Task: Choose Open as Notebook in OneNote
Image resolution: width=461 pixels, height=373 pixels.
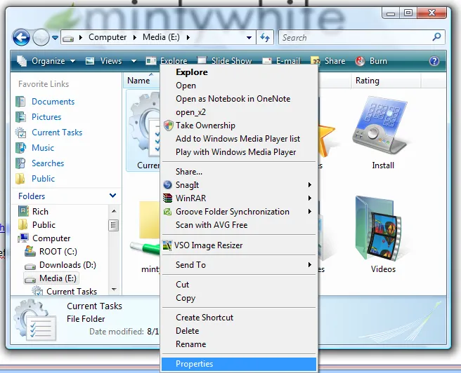Action: pyautogui.click(x=240, y=99)
